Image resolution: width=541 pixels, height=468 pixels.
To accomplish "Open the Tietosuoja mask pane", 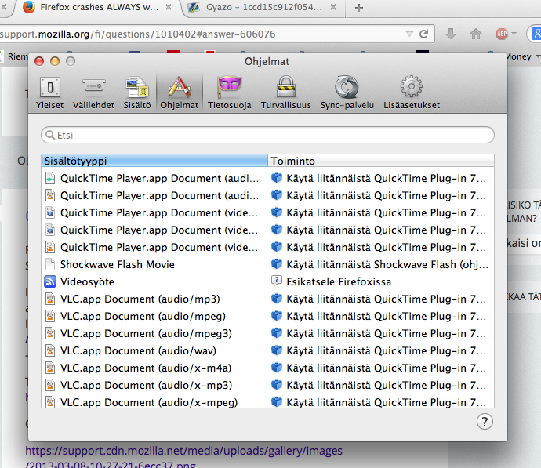I will coord(230,93).
